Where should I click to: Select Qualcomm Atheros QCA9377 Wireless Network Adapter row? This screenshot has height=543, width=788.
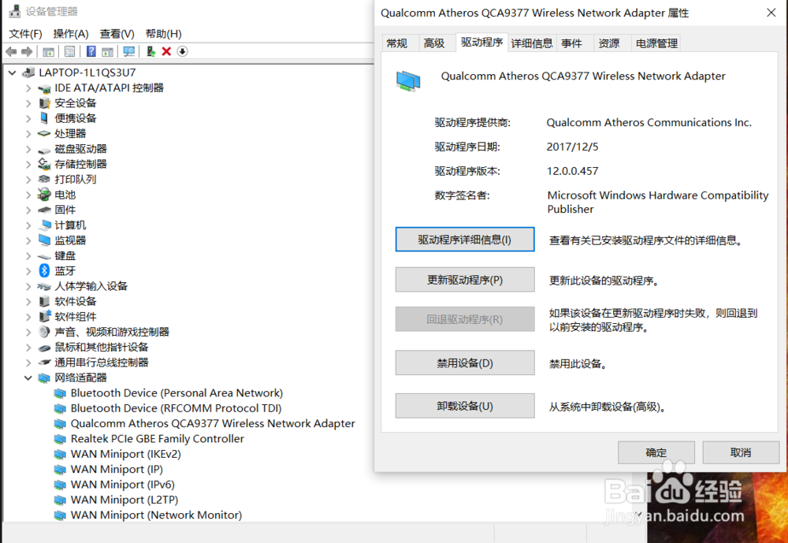coord(213,423)
